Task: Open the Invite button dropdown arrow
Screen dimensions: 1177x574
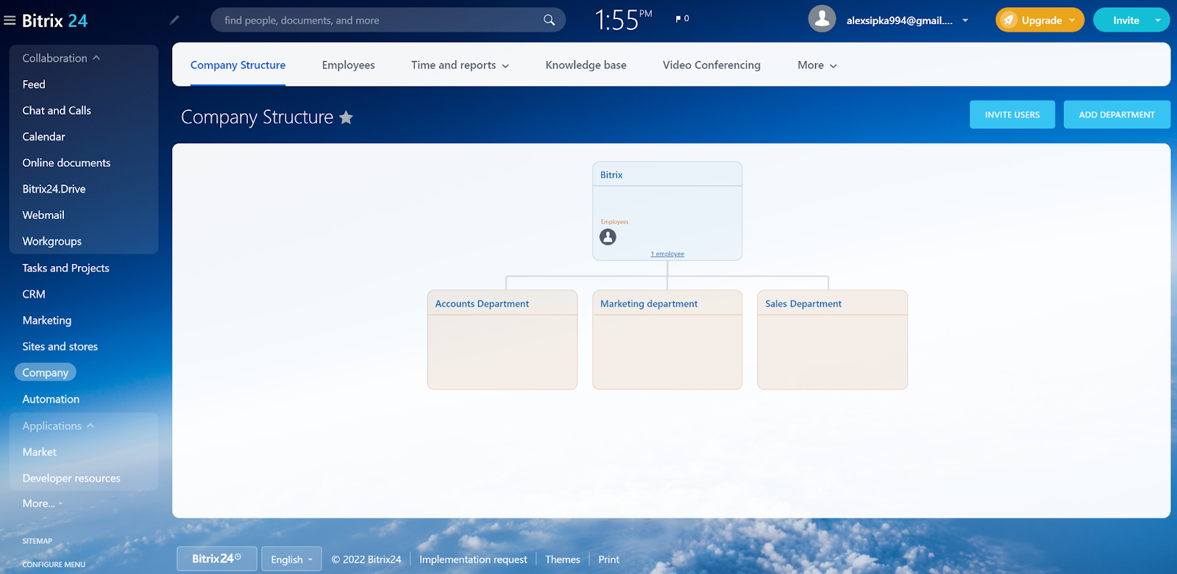Action: tap(1157, 20)
